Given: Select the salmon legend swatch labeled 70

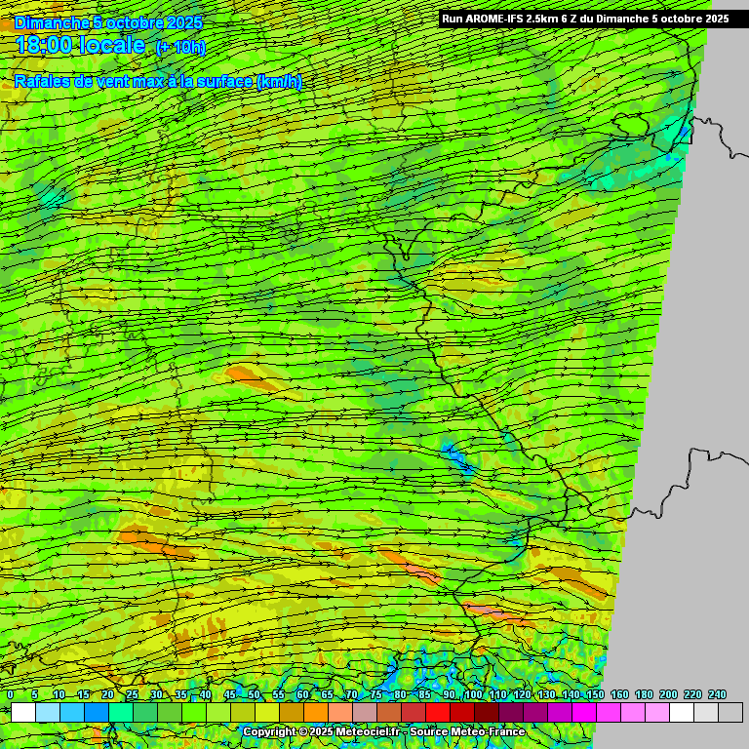Looking at the screenshot, I should [364, 713].
